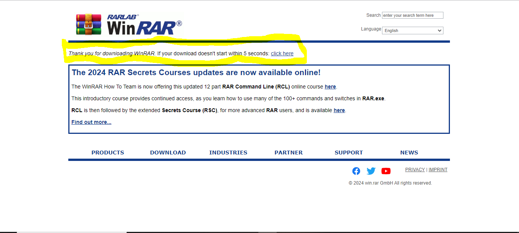Open the YouTube social icon
This screenshot has width=519, height=233.
coord(386,171)
